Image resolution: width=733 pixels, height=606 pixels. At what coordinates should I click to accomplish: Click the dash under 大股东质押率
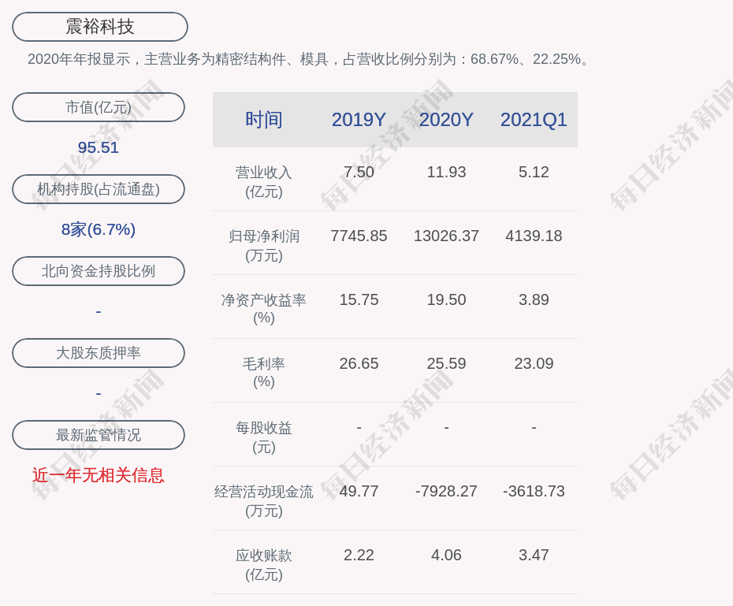[x=99, y=394]
